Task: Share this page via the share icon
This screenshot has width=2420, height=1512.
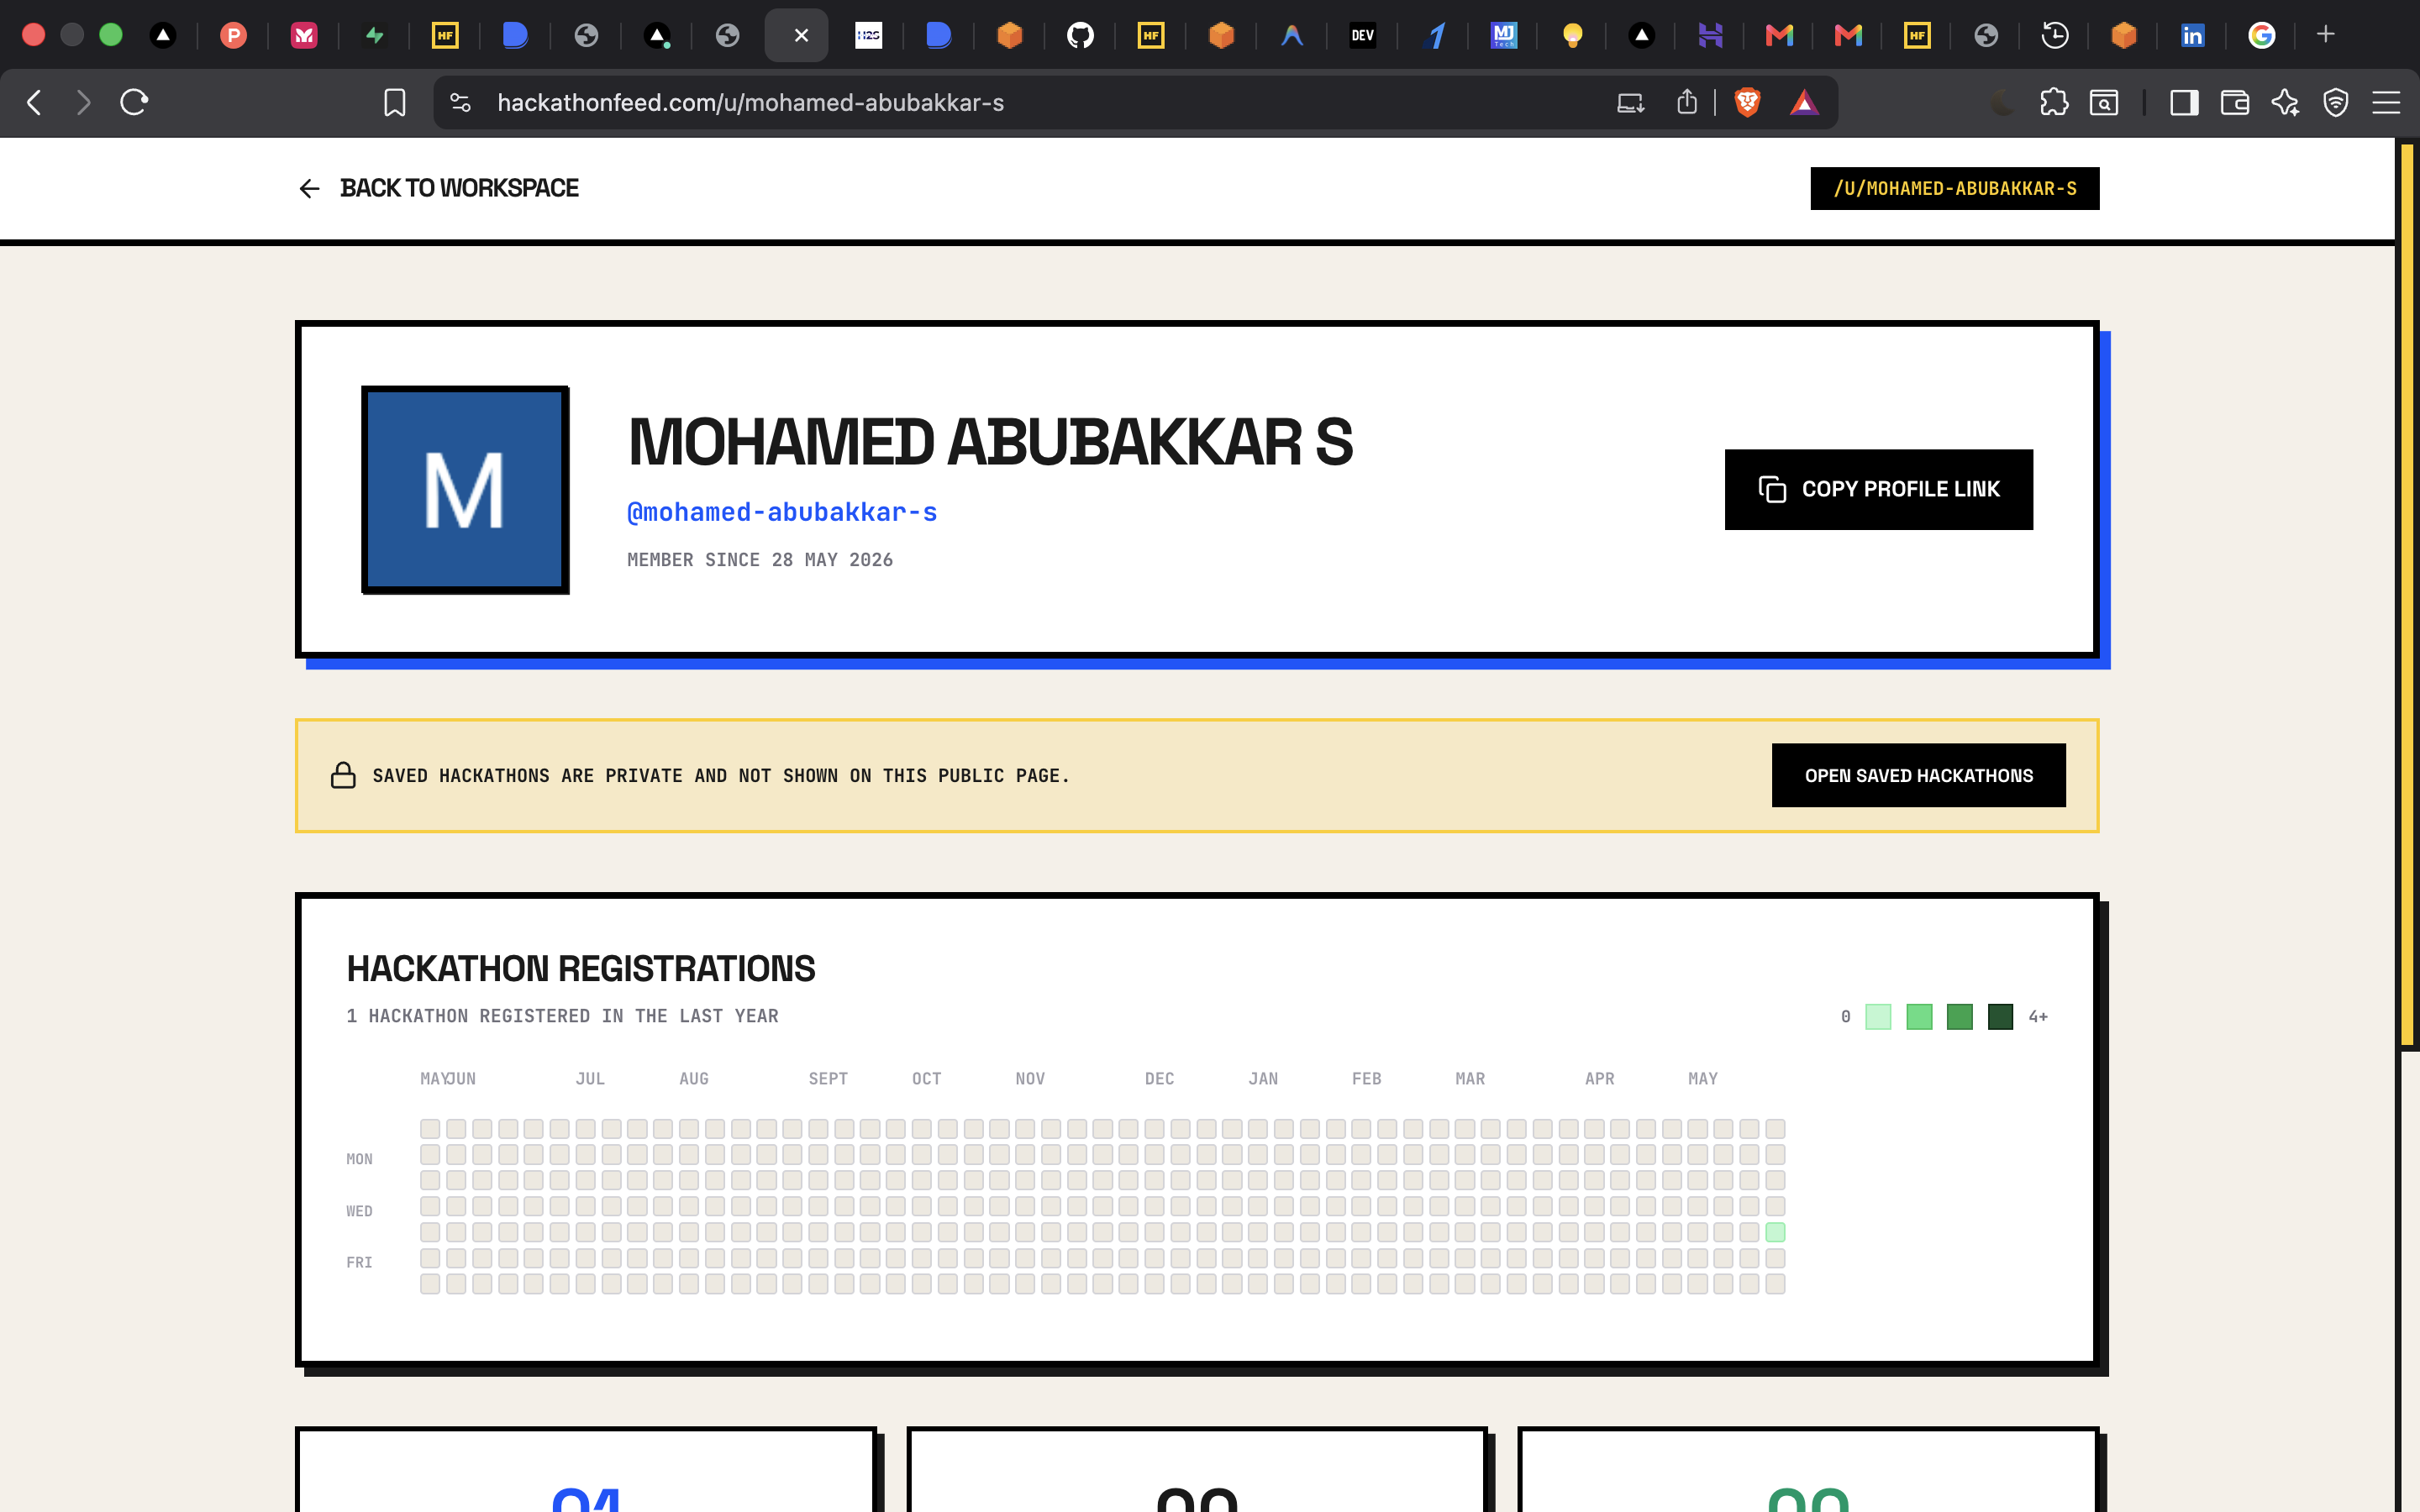Action: [1687, 102]
